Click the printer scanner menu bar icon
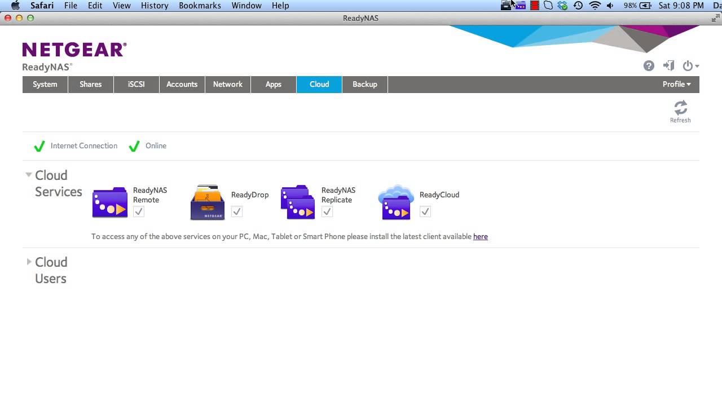 (506, 6)
